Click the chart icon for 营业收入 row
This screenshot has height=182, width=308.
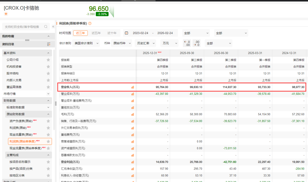[x=133, y=87]
